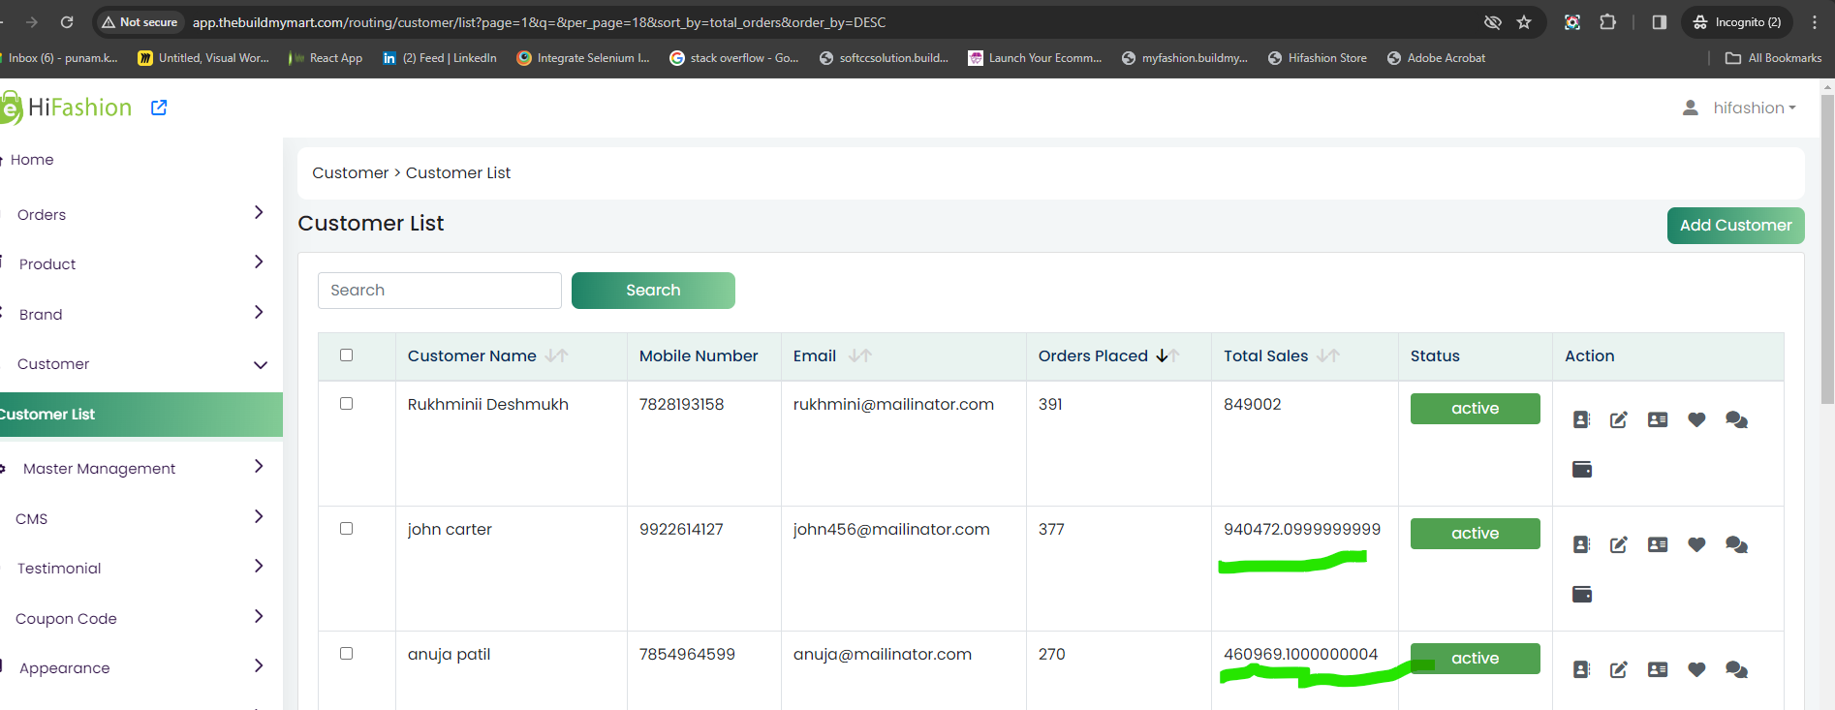Click the Add Customer button
The width and height of the screenshot is (1835, 710).
(1735, 226)
